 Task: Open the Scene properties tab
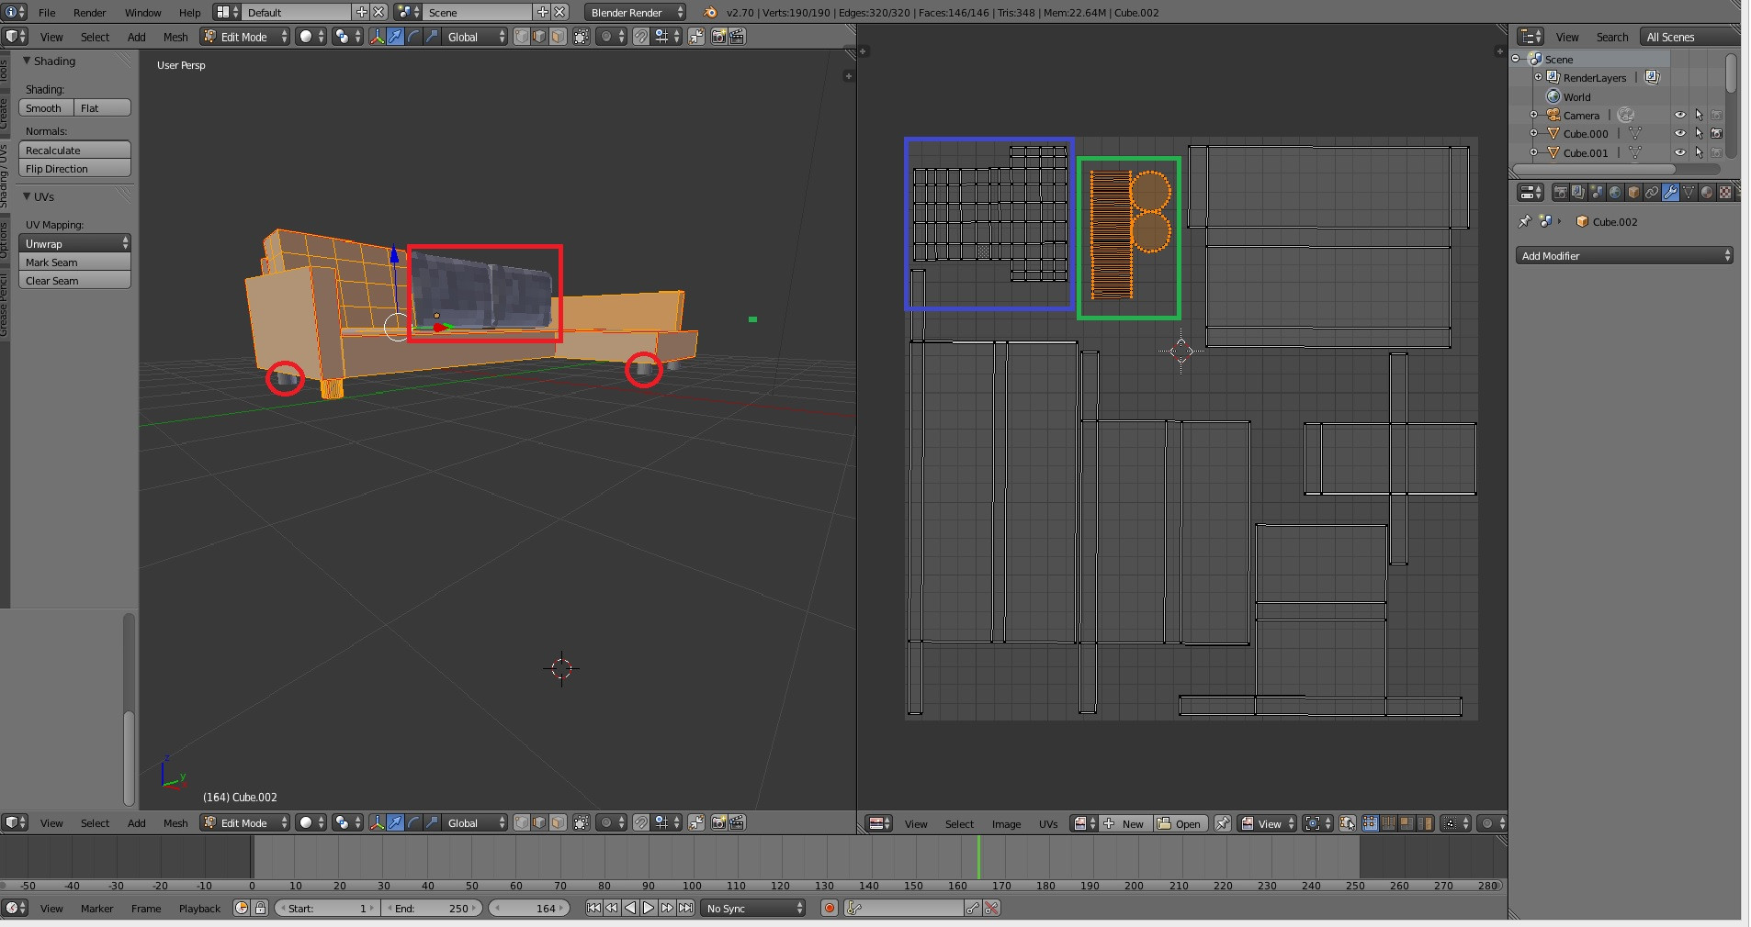point(1597,192)
